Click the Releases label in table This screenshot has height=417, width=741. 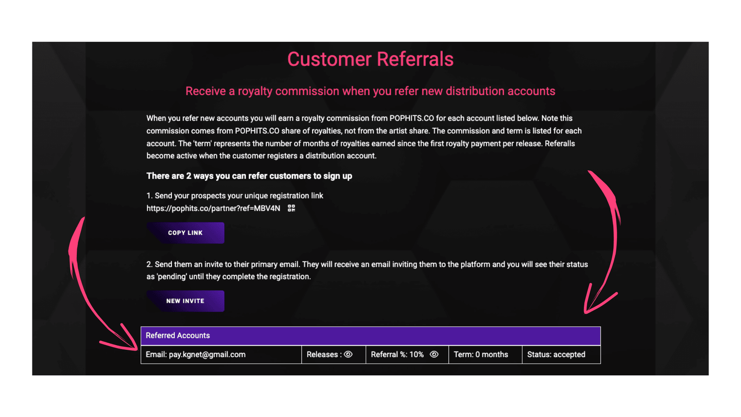tap(324, 354)
